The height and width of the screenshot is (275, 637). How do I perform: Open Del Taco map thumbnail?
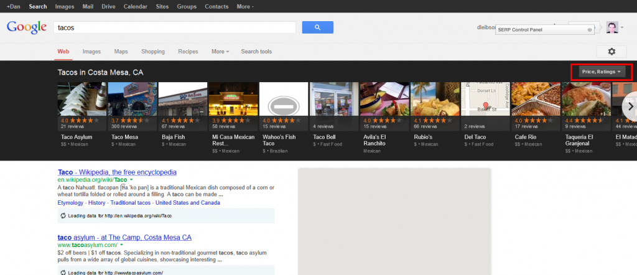485,99
